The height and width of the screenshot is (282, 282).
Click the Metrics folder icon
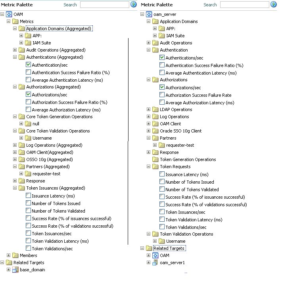(15, 21)
